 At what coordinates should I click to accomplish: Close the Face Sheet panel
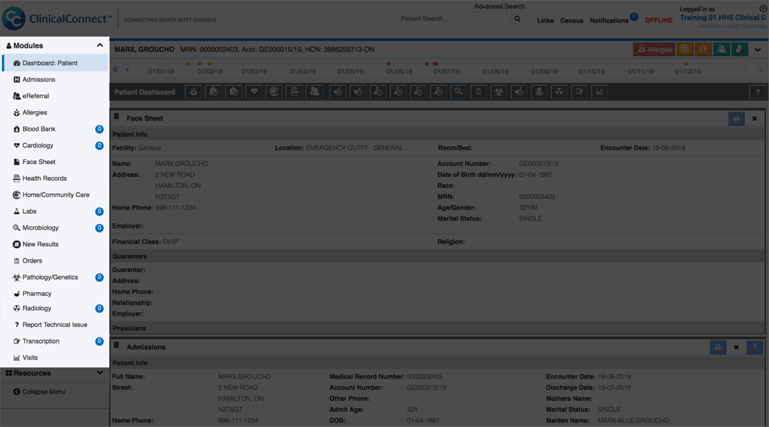click(755, 118)
